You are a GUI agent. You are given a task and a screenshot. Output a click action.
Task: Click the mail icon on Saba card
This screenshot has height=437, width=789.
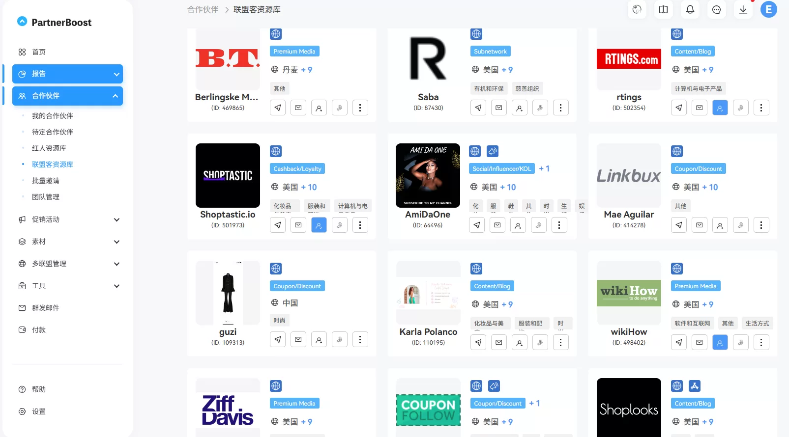(498, 108)
